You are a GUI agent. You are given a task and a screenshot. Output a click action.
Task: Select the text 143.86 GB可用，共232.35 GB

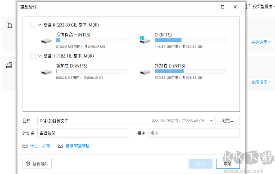click(178, 46)
